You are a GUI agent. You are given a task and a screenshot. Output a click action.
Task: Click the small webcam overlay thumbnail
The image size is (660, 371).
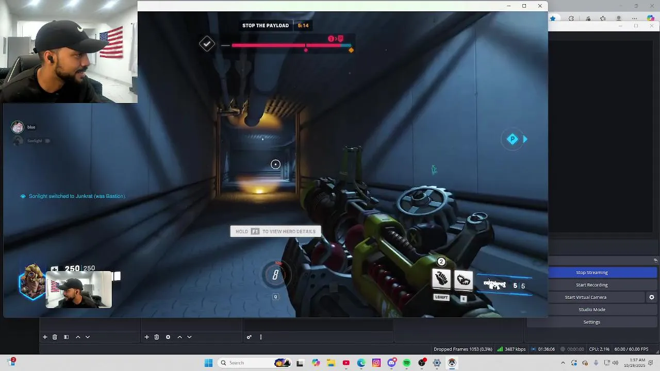(x=78, y=290)
